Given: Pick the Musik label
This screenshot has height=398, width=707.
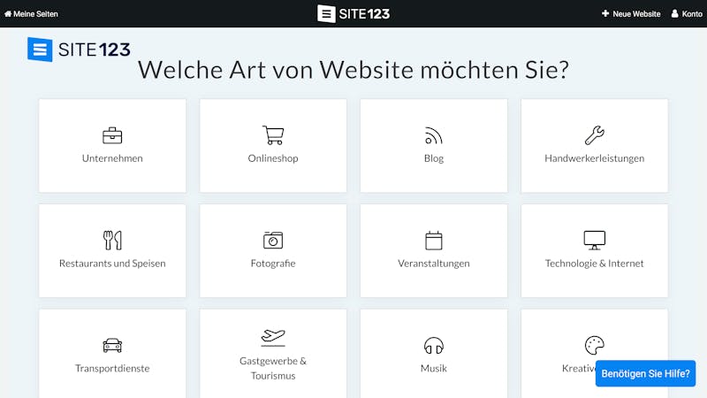Looking at the screenshot, I should click(x=434, y=369).
